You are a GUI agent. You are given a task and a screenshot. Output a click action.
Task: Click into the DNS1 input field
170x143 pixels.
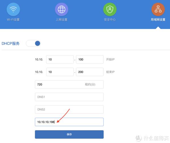pos(69,97)
